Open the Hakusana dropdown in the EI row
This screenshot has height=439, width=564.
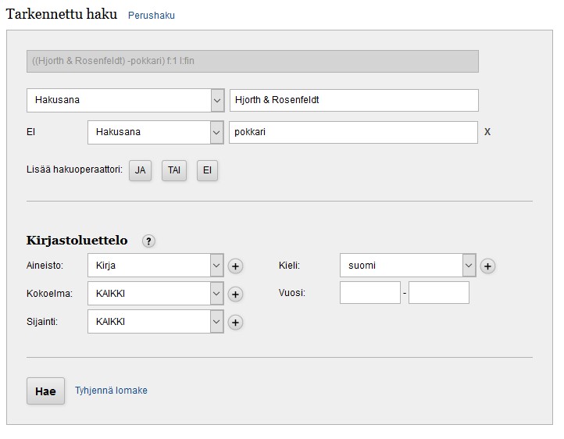(x=155, y=132)
